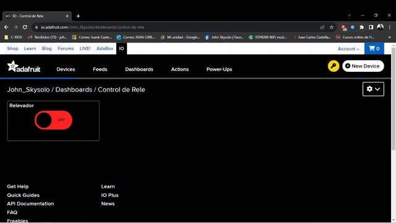This screenshot has height=223, width=396.
Task: Open the Quick Guides footer link
Action: click(x=24, y=195)
